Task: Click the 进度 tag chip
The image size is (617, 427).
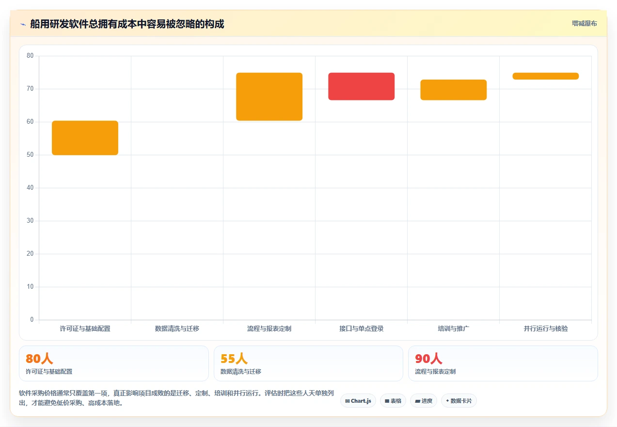Action: [x=424, y=401]
